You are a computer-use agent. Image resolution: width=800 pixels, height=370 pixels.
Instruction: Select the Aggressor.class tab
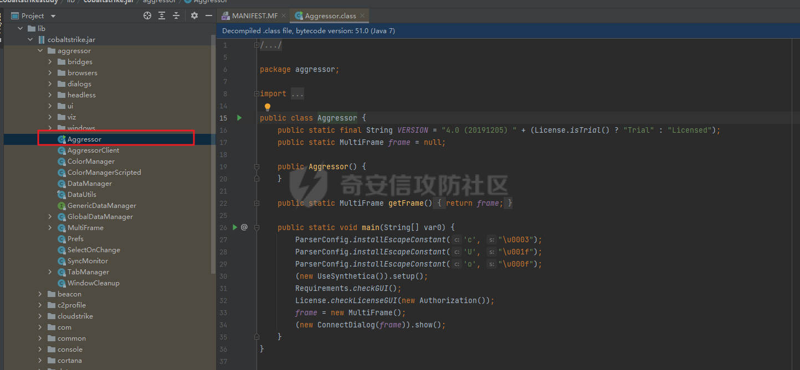point(330,16)
